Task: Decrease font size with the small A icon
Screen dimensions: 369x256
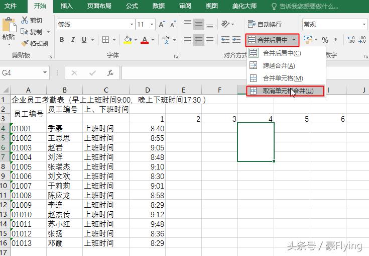Action: tap(173, 24)
